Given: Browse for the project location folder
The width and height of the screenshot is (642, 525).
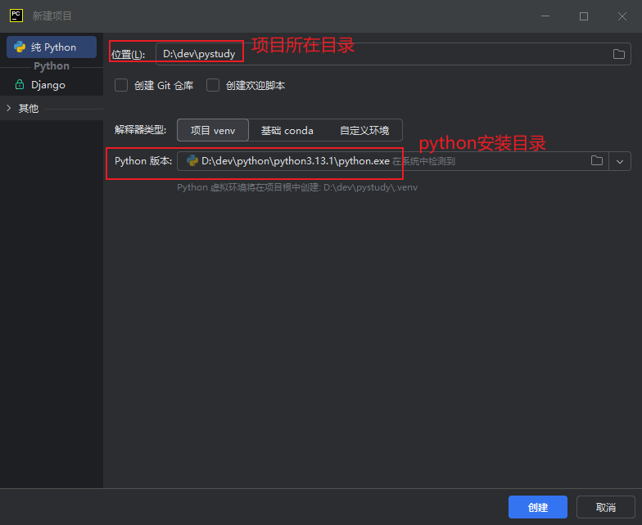Looking at the screenshot, I should 619,54.
